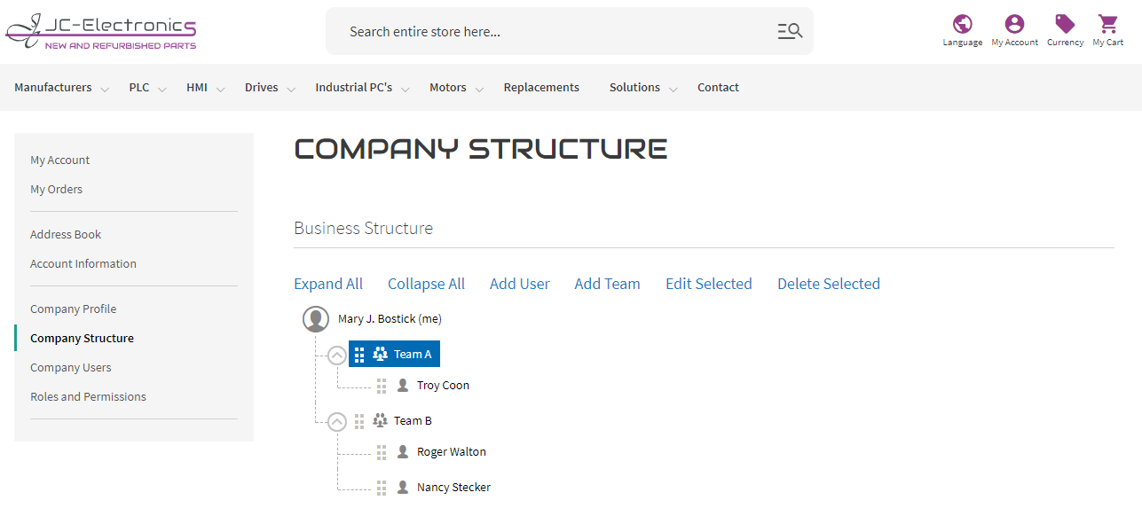Go to the Contact menu item
Image resolution: width=1142 pixels, height=516 pixels.
(718, 88)
